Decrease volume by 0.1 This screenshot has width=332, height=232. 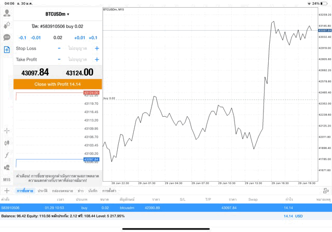pyautogui.click(x=22, y=38)
